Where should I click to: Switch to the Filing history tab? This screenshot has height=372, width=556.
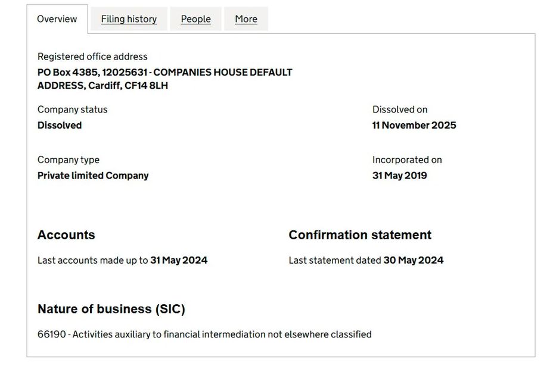[129, 18]
